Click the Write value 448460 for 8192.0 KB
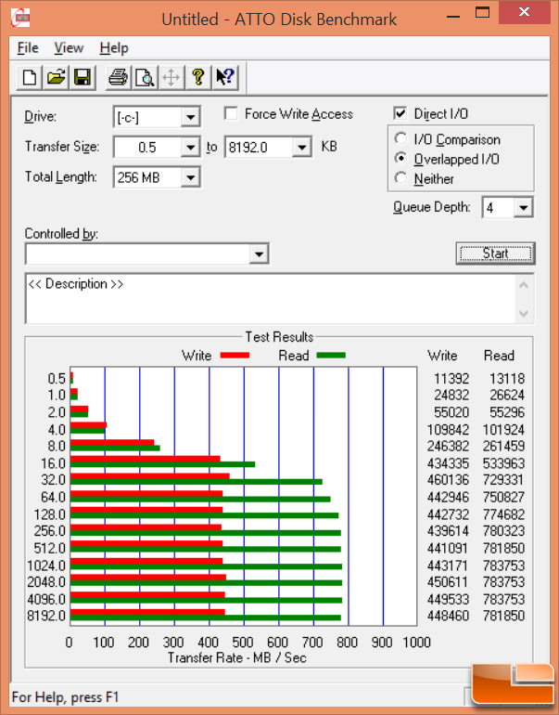 click(x=448, y=616)
